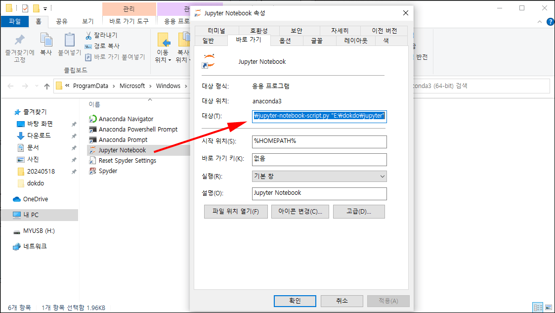
Task: Select the Spyder shortcut icon
Action: 93,171
